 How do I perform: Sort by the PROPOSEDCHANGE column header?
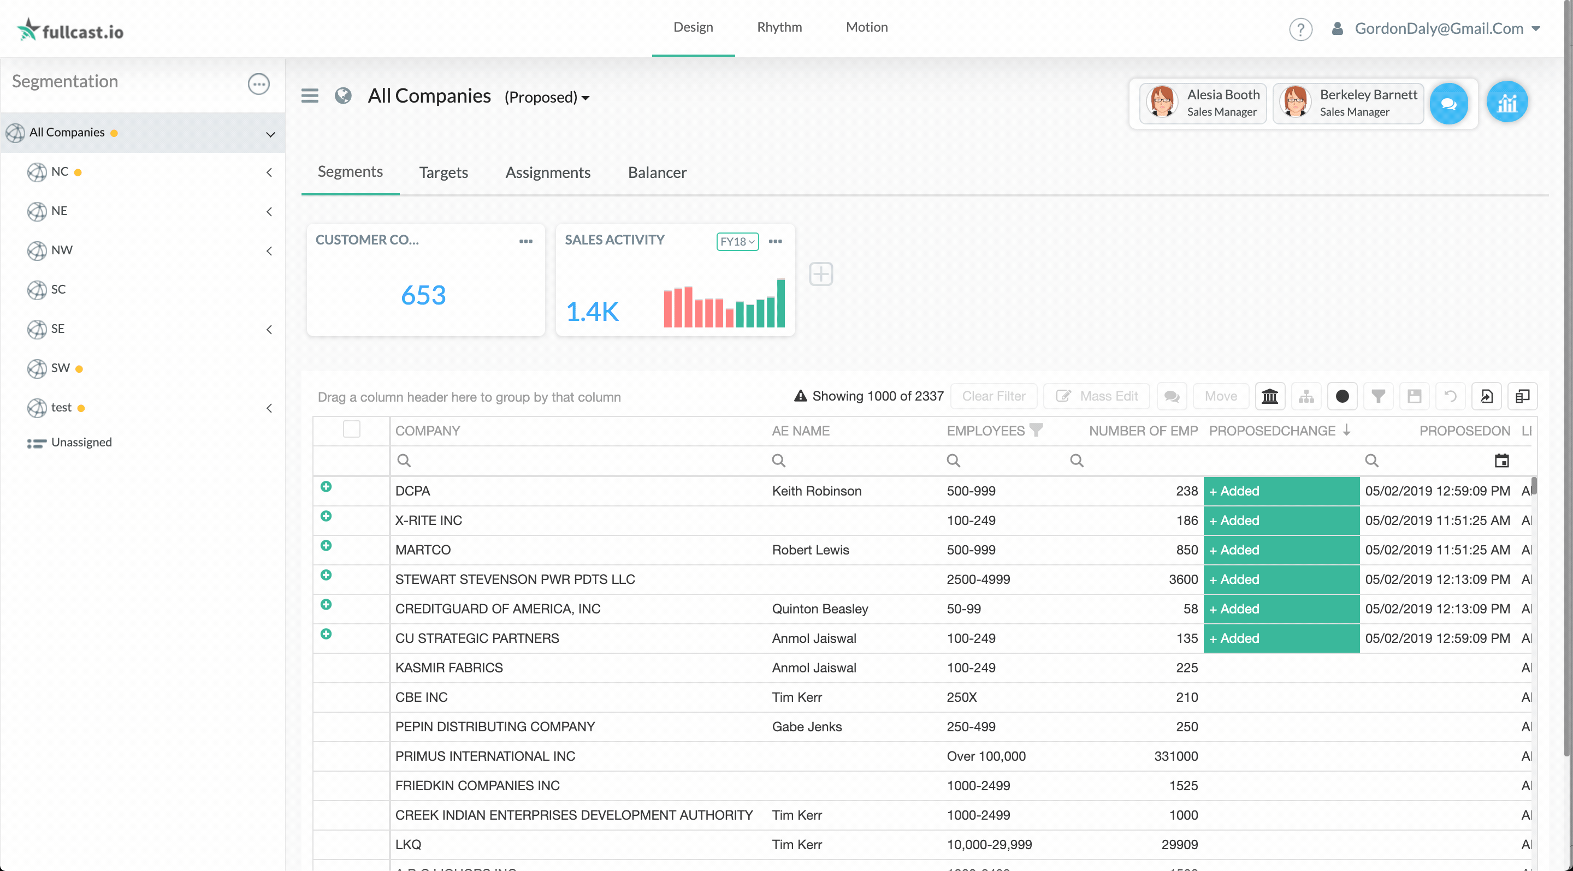[x=1273, y=431]
